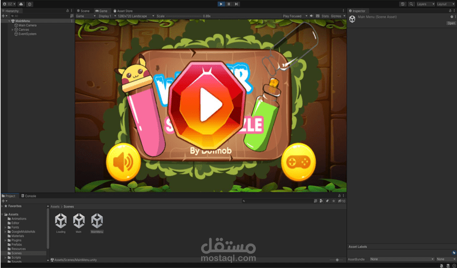Click the yellow gamepad button in game

click(x=298, y=162)
